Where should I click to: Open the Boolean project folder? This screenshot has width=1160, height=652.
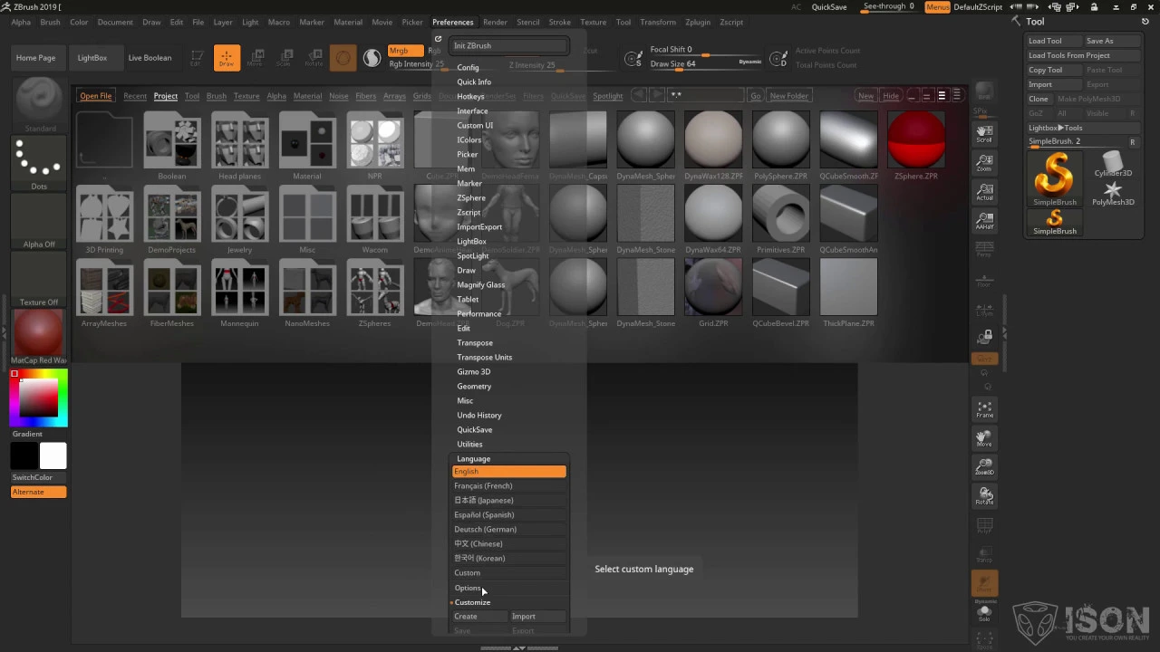point(172,145)
